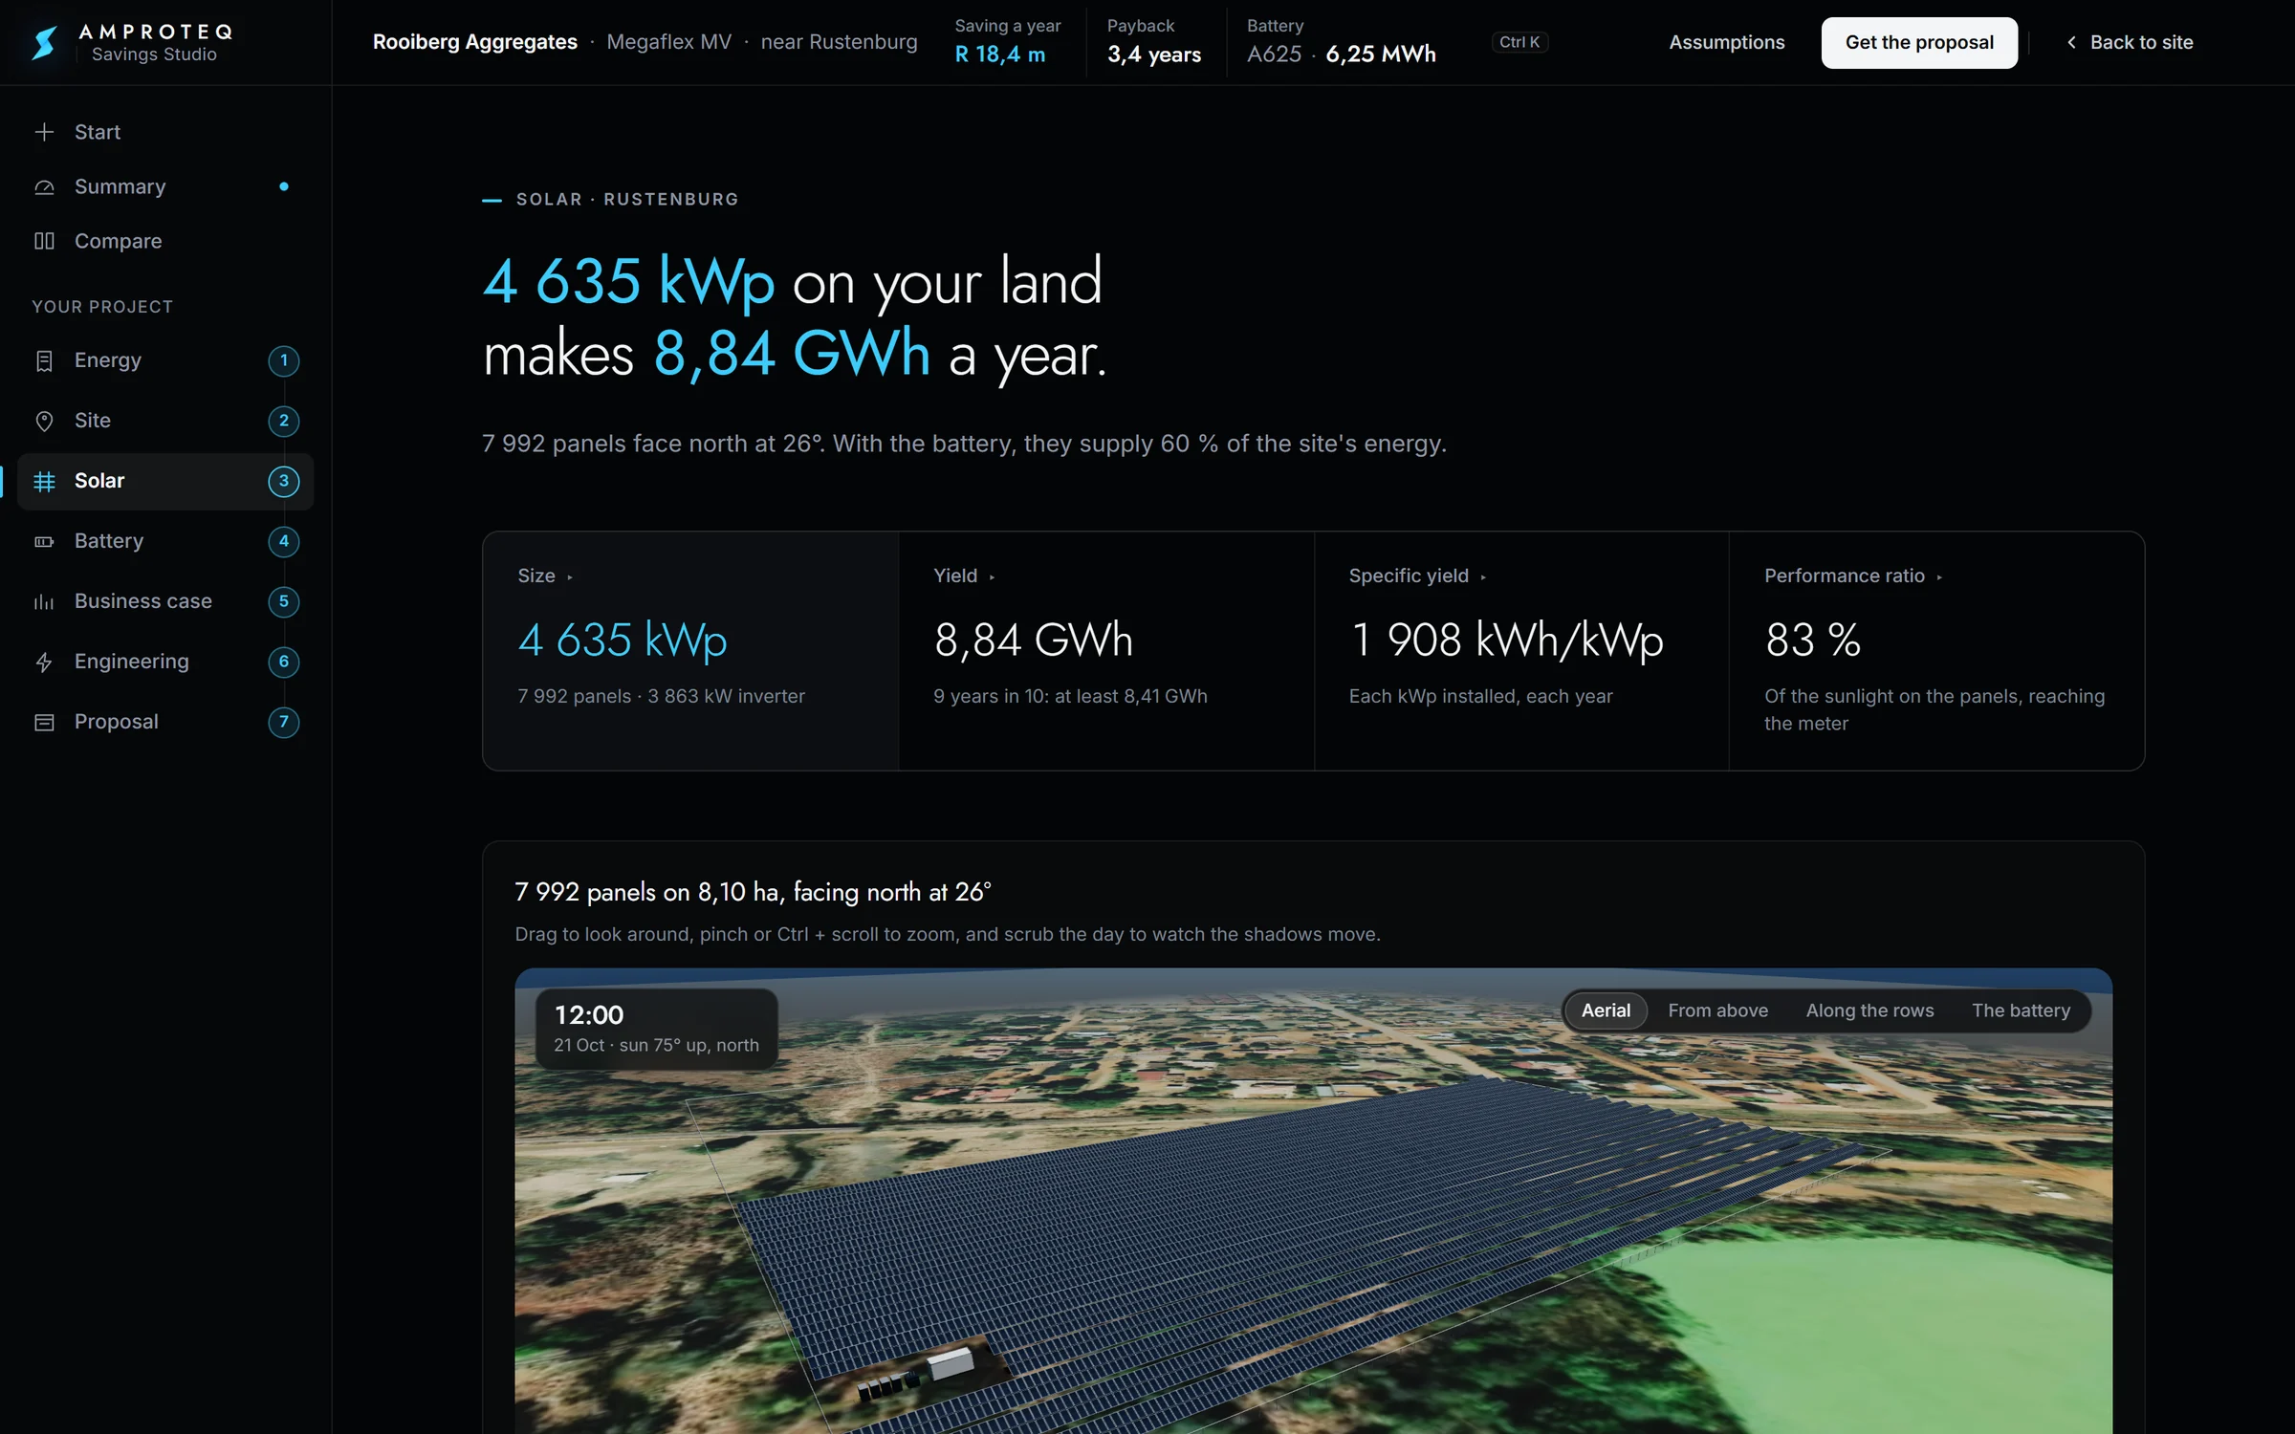This screenshot has height=1434, width=2295.
Task: Click the step 1 badge for Energy
Action: pyautogui.click(x=283, y=360)
